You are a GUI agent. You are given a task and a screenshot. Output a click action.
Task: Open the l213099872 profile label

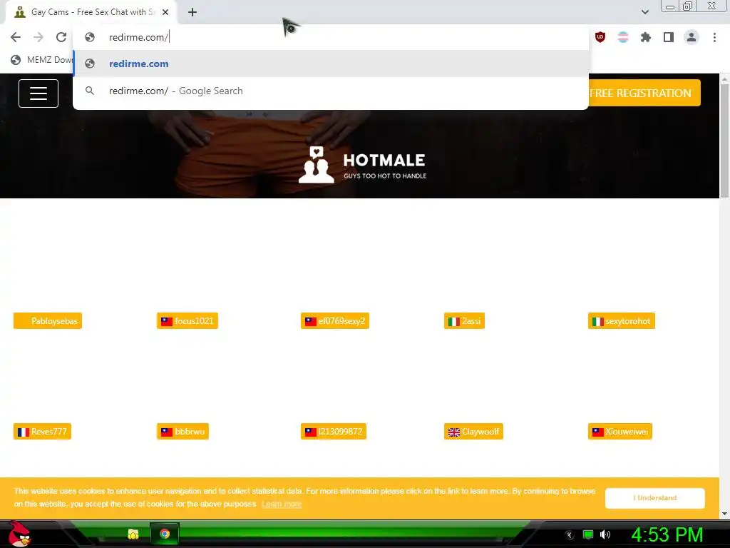click(334, 431)
